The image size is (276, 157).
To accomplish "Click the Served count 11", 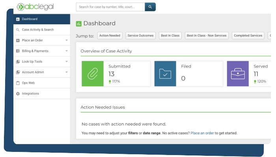I will 256,74.
